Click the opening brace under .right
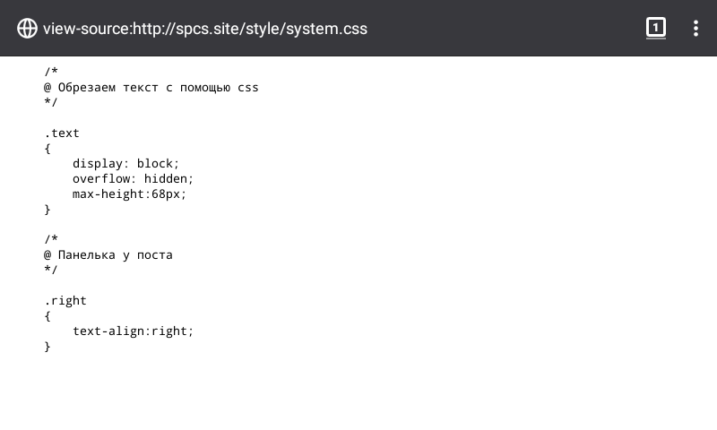717x430 pixels. coord(48,316)
